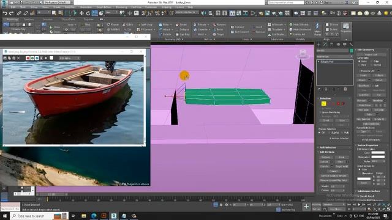Toggle Smooth Result checkbox
The width and height of the screenshot is (392, 220).
pyautogui.click(x=358, y=196)
